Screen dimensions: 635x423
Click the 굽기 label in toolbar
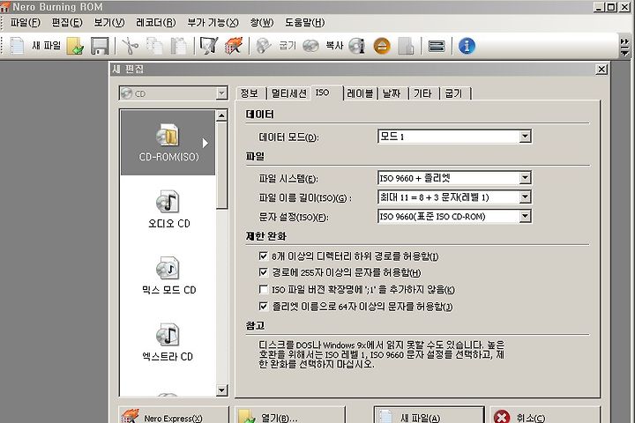click(x=288, y=46)
